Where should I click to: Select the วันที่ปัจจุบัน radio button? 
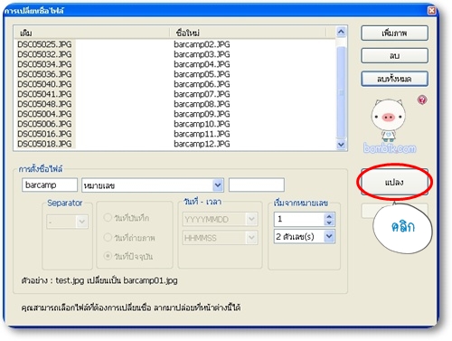pos(108,256)
